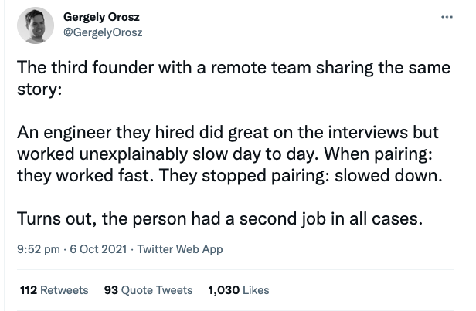The width and height of the screenshot is (476, 311).
Task: Click the word "story:" in the tweet
Action: 39,89
